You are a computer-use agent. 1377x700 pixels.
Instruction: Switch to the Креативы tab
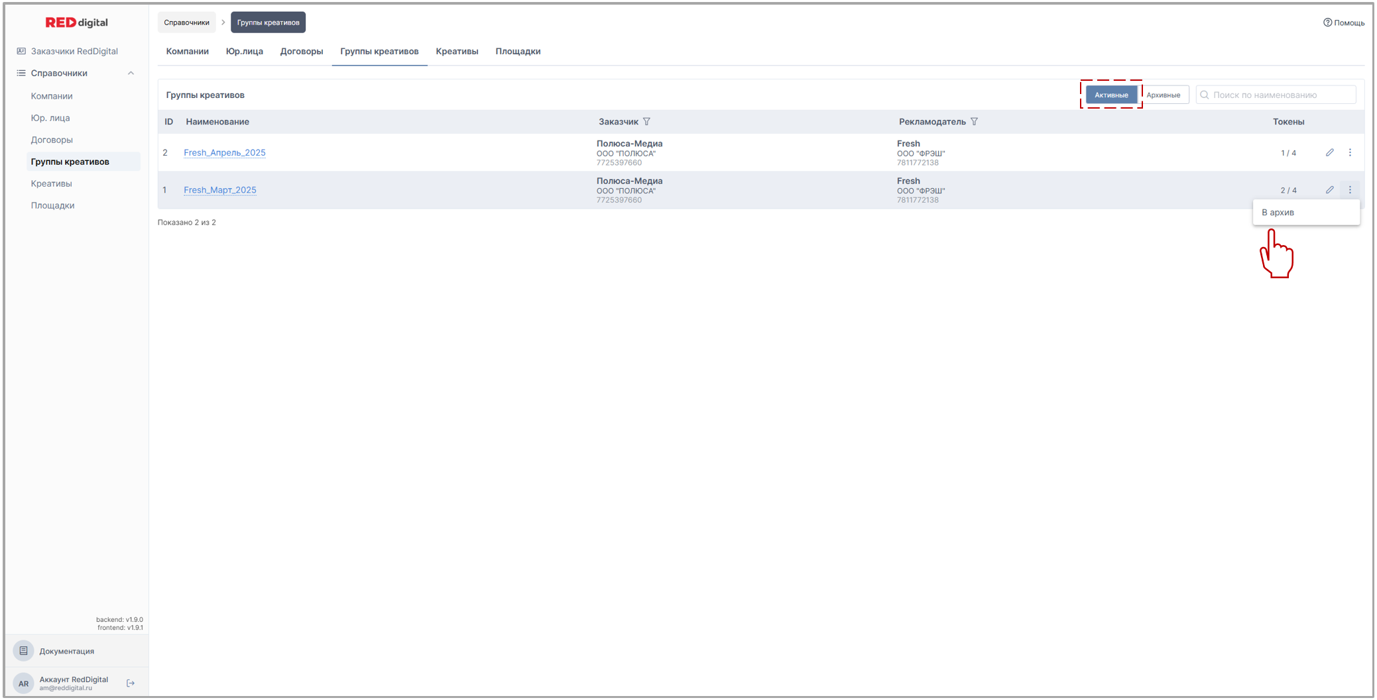click(457, 52)
